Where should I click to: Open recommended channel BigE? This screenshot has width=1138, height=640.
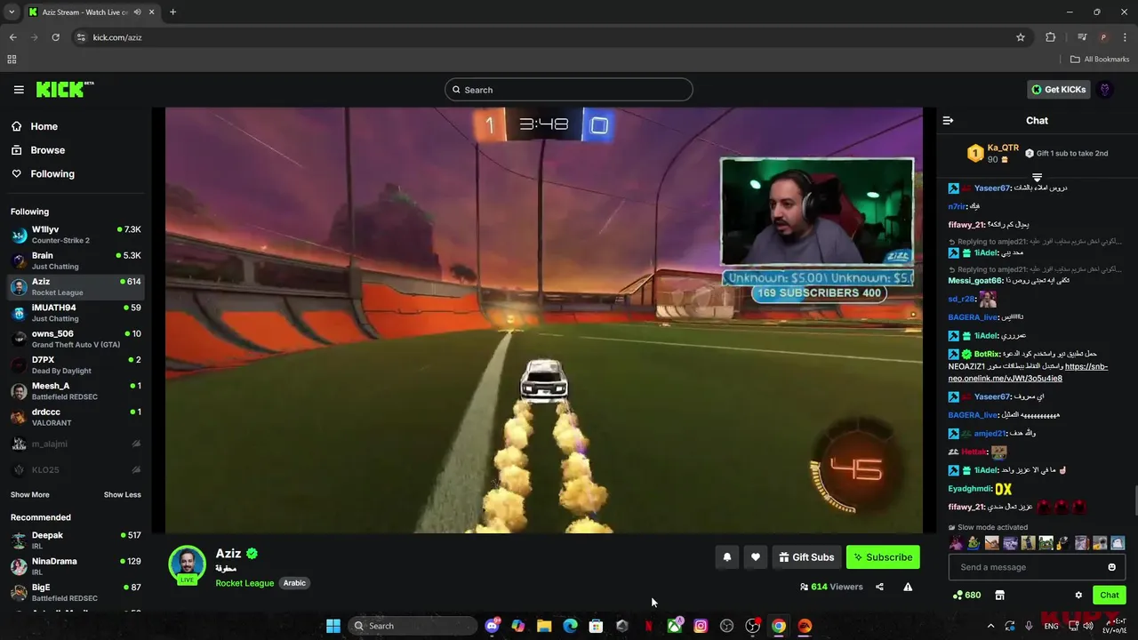[x=76, y=592]
